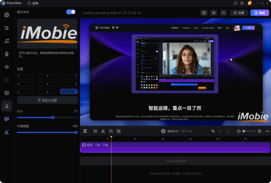Screen dimensions: 271x183
Task: Open the timeline track options icon
Action: (x=85, y=131)
